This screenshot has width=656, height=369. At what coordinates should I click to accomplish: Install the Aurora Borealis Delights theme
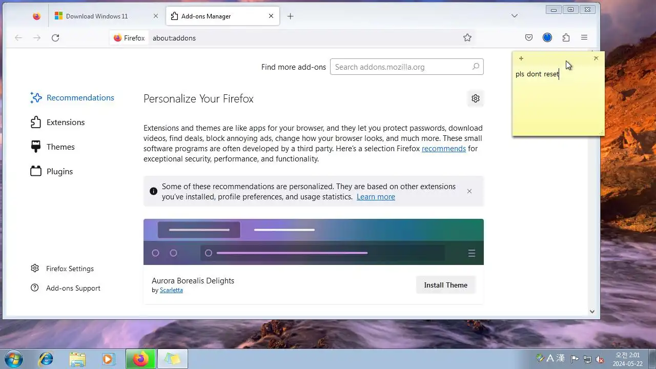pos(446,285)
